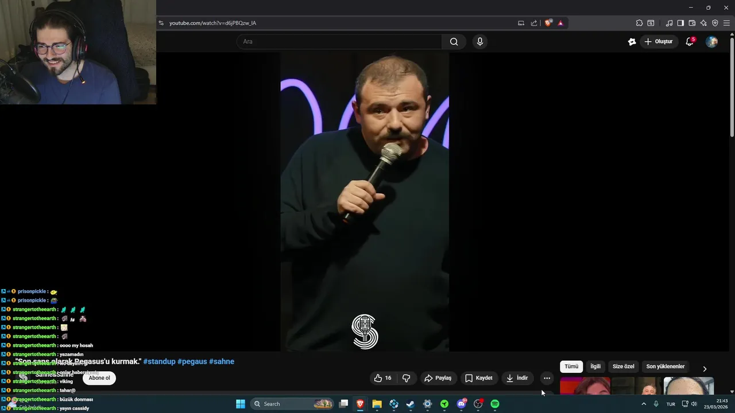Image resolution: width=735 pixels, height=413 pixels.
Task: Start voice search with microphone icon
Action: coord(480,41)
